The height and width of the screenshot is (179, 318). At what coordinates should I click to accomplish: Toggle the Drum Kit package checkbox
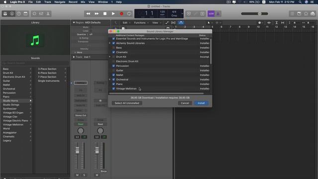(x=114, y=57)
